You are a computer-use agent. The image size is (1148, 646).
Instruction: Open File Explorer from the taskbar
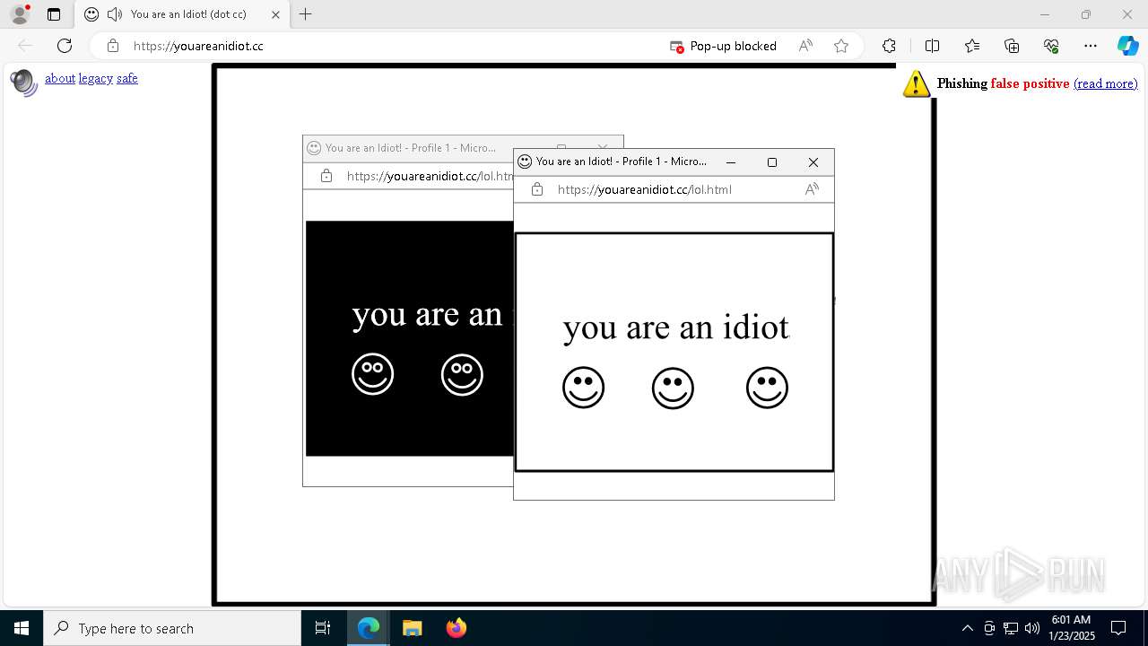click(412, 628)
